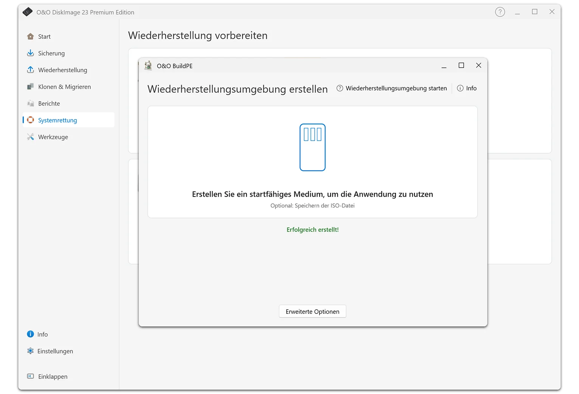Click question mark icon beside Wiederherstellungsumgebung starten
Screen dimensions: 579x394
[x=340, y=88]
